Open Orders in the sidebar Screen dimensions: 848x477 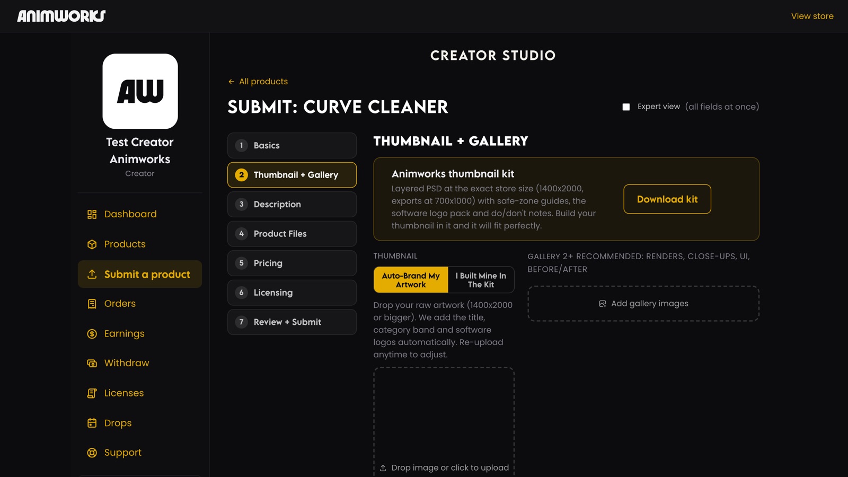pos(140,304)
